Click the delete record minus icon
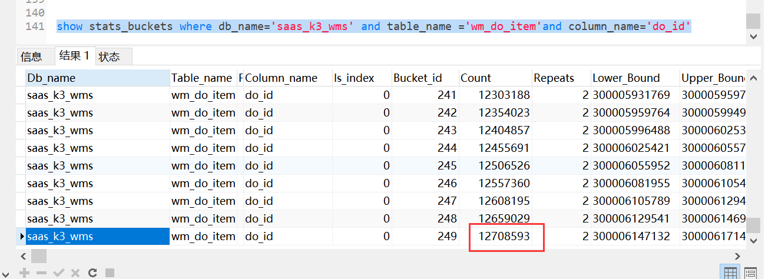765x279 pixels. click(41, 273)
